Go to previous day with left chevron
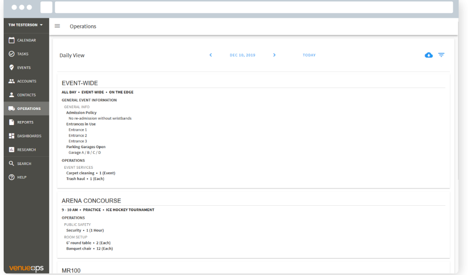This screenshot has height=275, width=470. [x=211, y=55]
